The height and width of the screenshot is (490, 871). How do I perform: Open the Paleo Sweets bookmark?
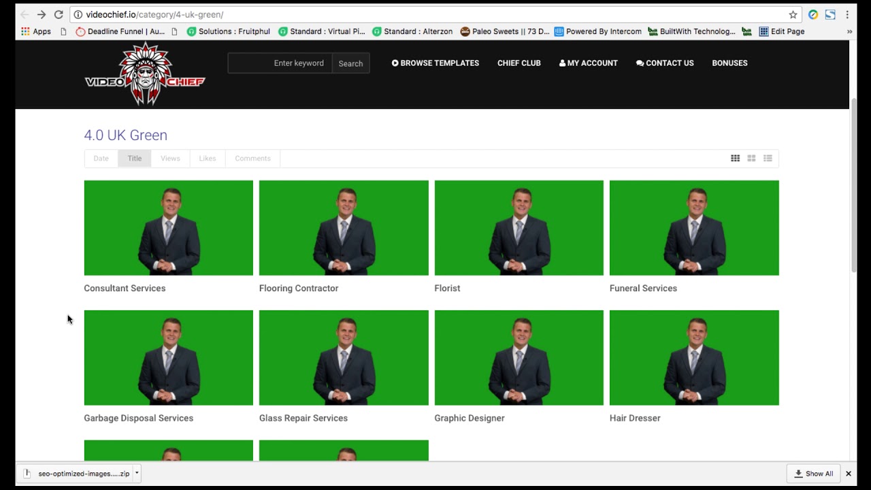coord(505,31)
